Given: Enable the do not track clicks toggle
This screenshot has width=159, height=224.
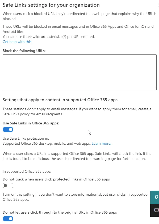Looking at the screenshot, I should pos(8,186).
